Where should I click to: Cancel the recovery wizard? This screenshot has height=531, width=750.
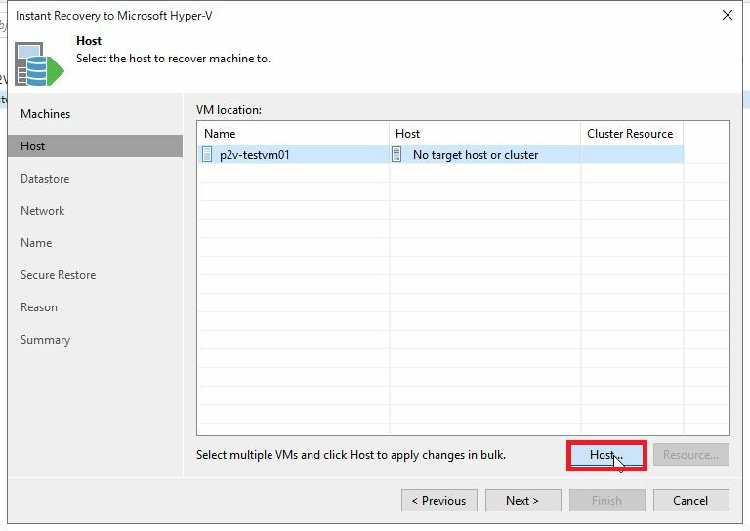coord(690,500)
